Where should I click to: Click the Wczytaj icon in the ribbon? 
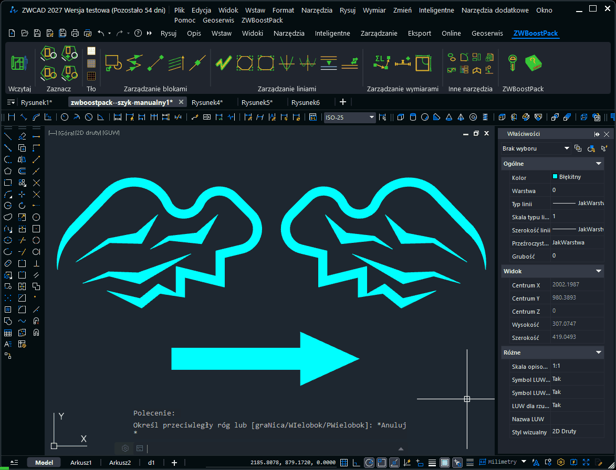19,63
